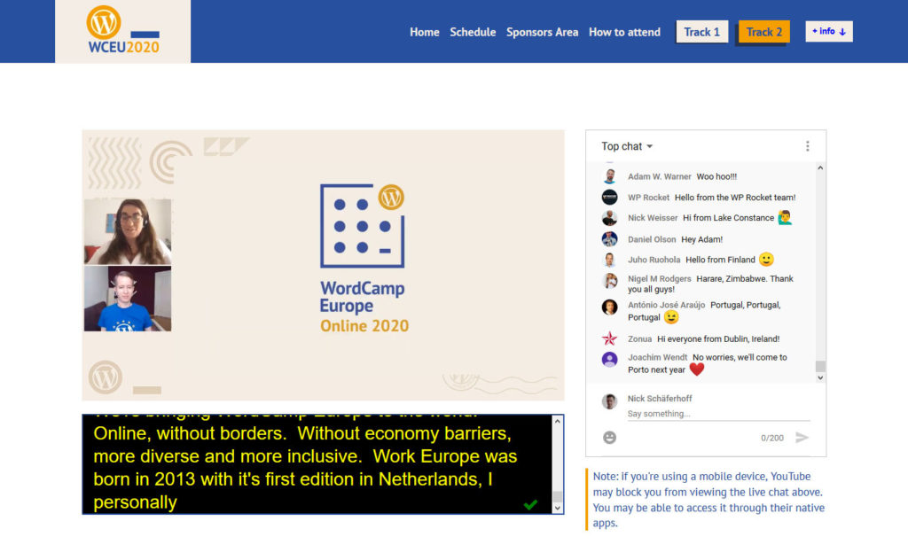Click the WP Rocket avatar
Image resolution: width=908 pixels, height=560 pixels.
[609, 198]
